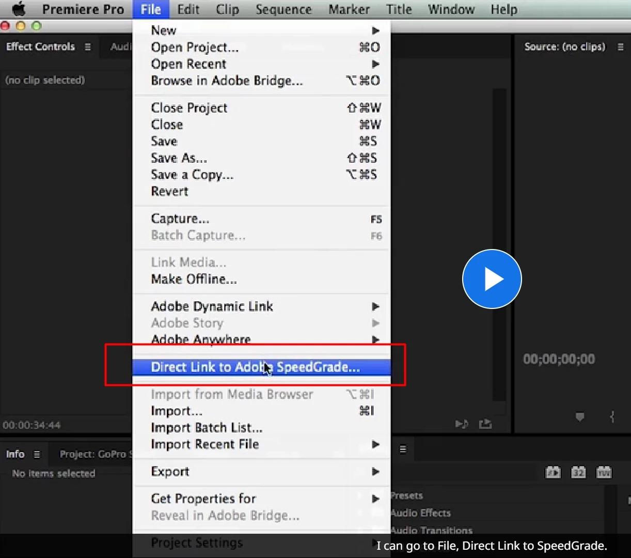Viewport: 631px width, 558px height.
Task: Choose Close in the File menu
Action: point(262,125)
